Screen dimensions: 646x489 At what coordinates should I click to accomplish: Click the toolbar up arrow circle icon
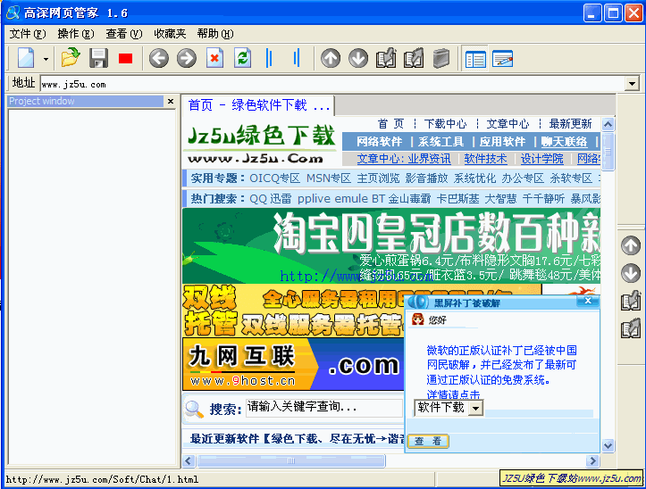pos(331,58)
